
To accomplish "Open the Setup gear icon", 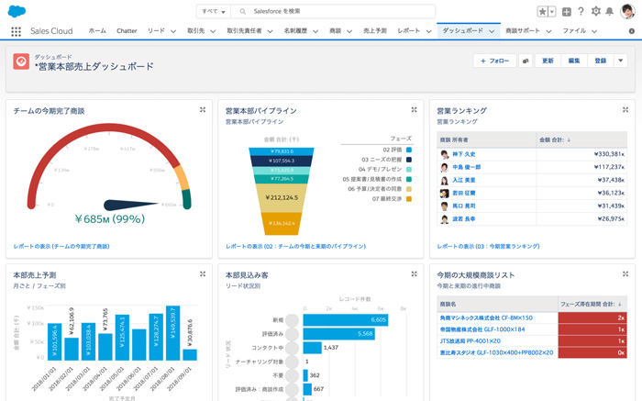I will pyautogui.click(x=595, y=12).
